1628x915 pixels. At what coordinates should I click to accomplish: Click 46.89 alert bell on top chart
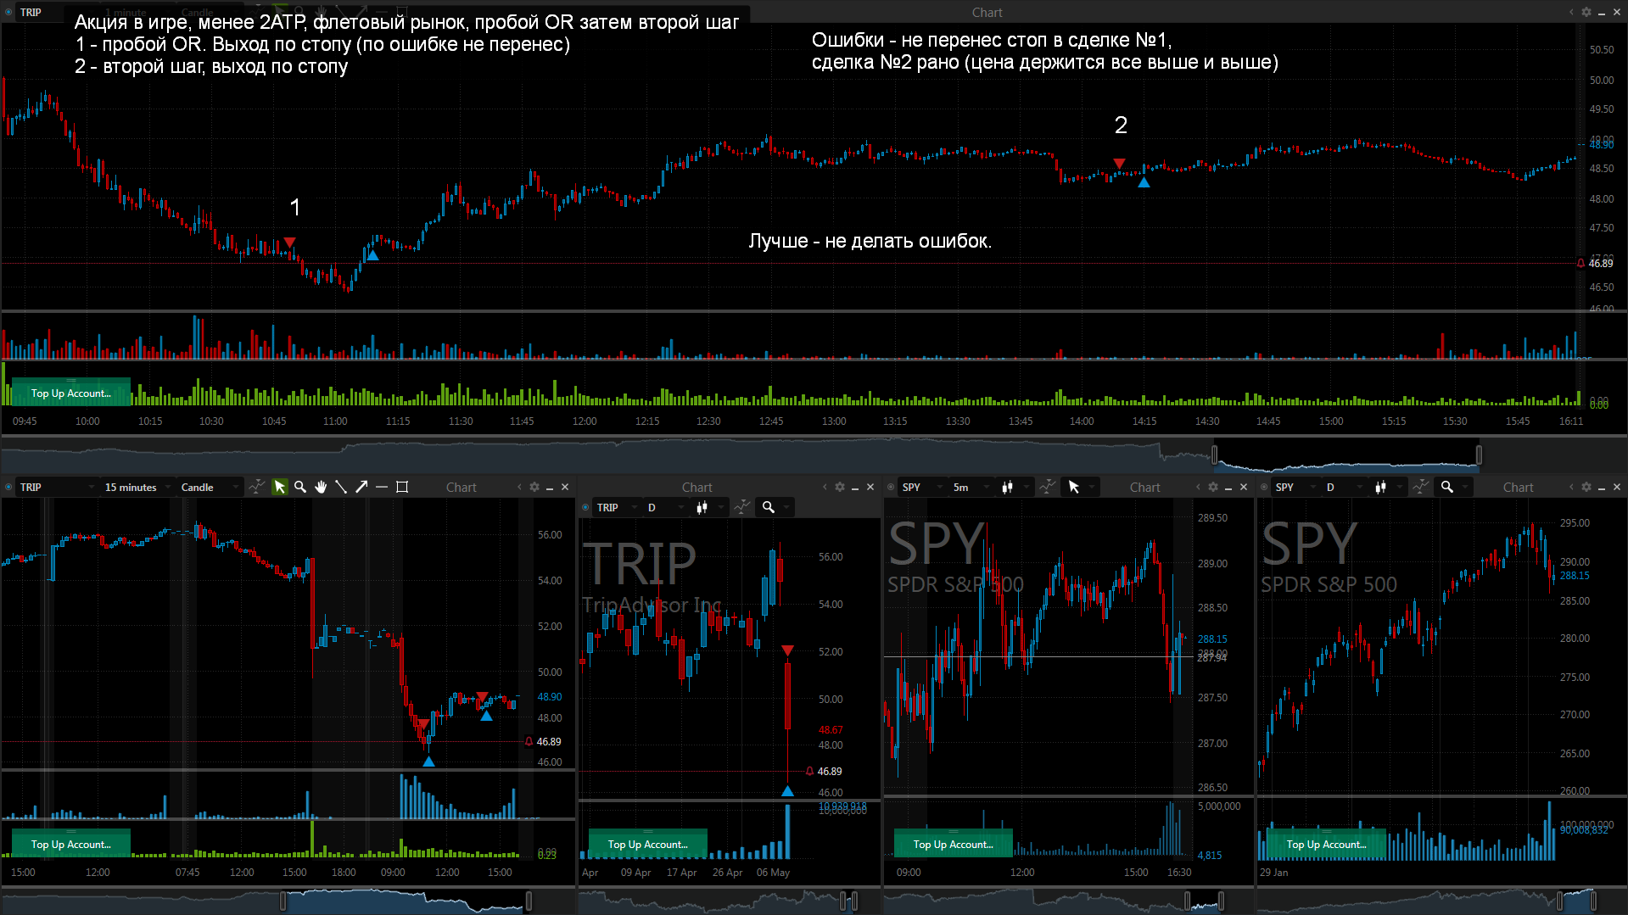(1580, 264)
